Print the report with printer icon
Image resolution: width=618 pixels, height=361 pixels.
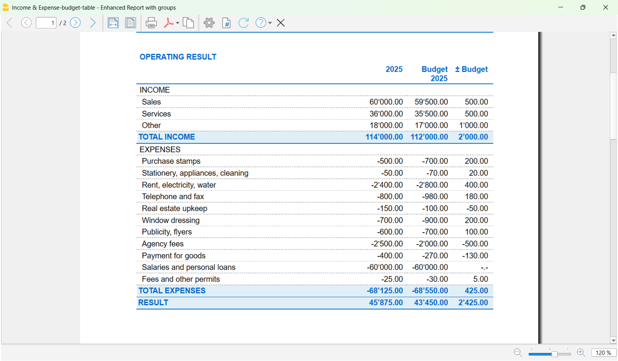click(x=151, y=23)
